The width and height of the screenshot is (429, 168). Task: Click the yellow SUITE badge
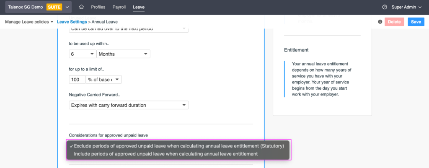54,7
